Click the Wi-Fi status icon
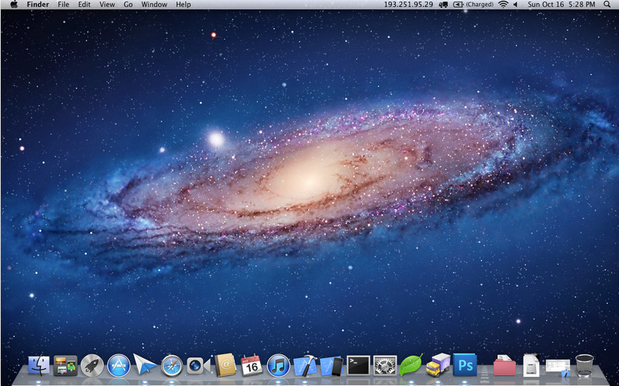The width and height of the screenshot is (619, 386). pos(503,5)
